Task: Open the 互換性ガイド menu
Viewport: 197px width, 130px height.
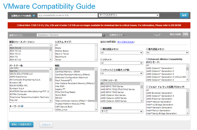Action: click(117, 35)
